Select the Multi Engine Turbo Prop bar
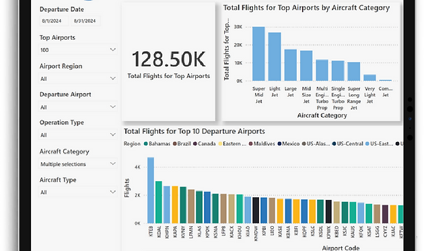The image size is (424, 251). pos(322,71)
